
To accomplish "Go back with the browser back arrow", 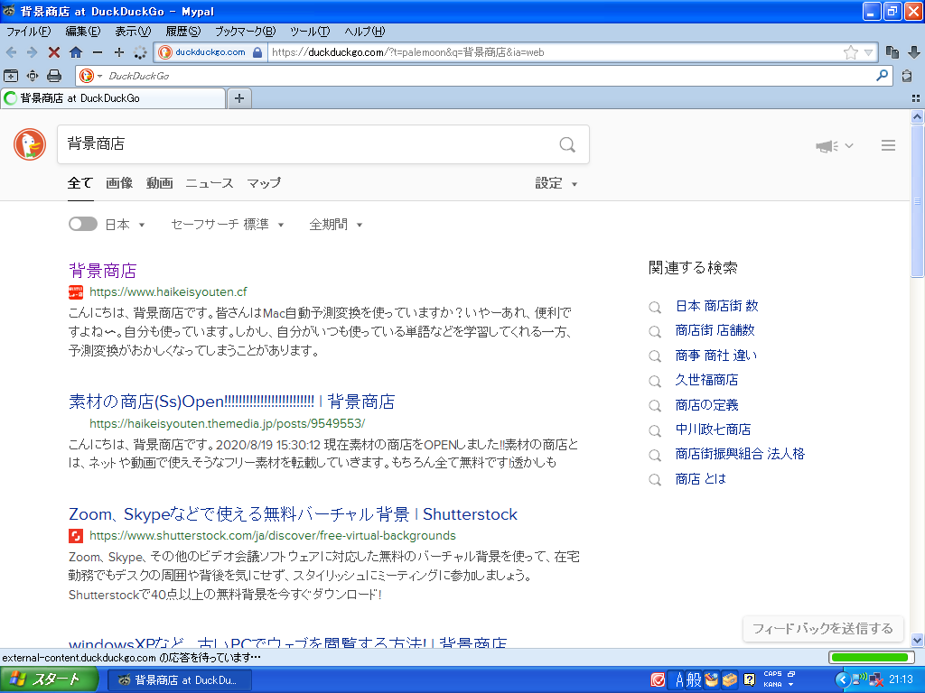I will click(11, 52).
